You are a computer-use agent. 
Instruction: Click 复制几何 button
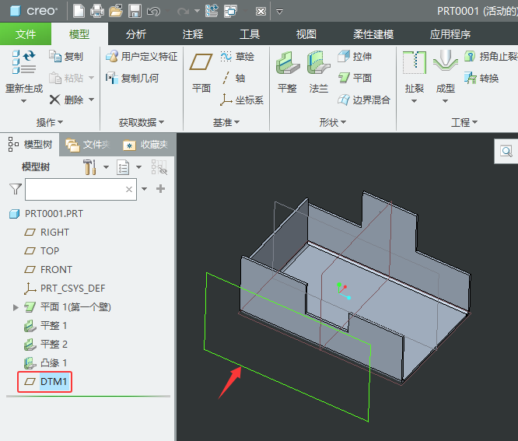click(132, 79)
